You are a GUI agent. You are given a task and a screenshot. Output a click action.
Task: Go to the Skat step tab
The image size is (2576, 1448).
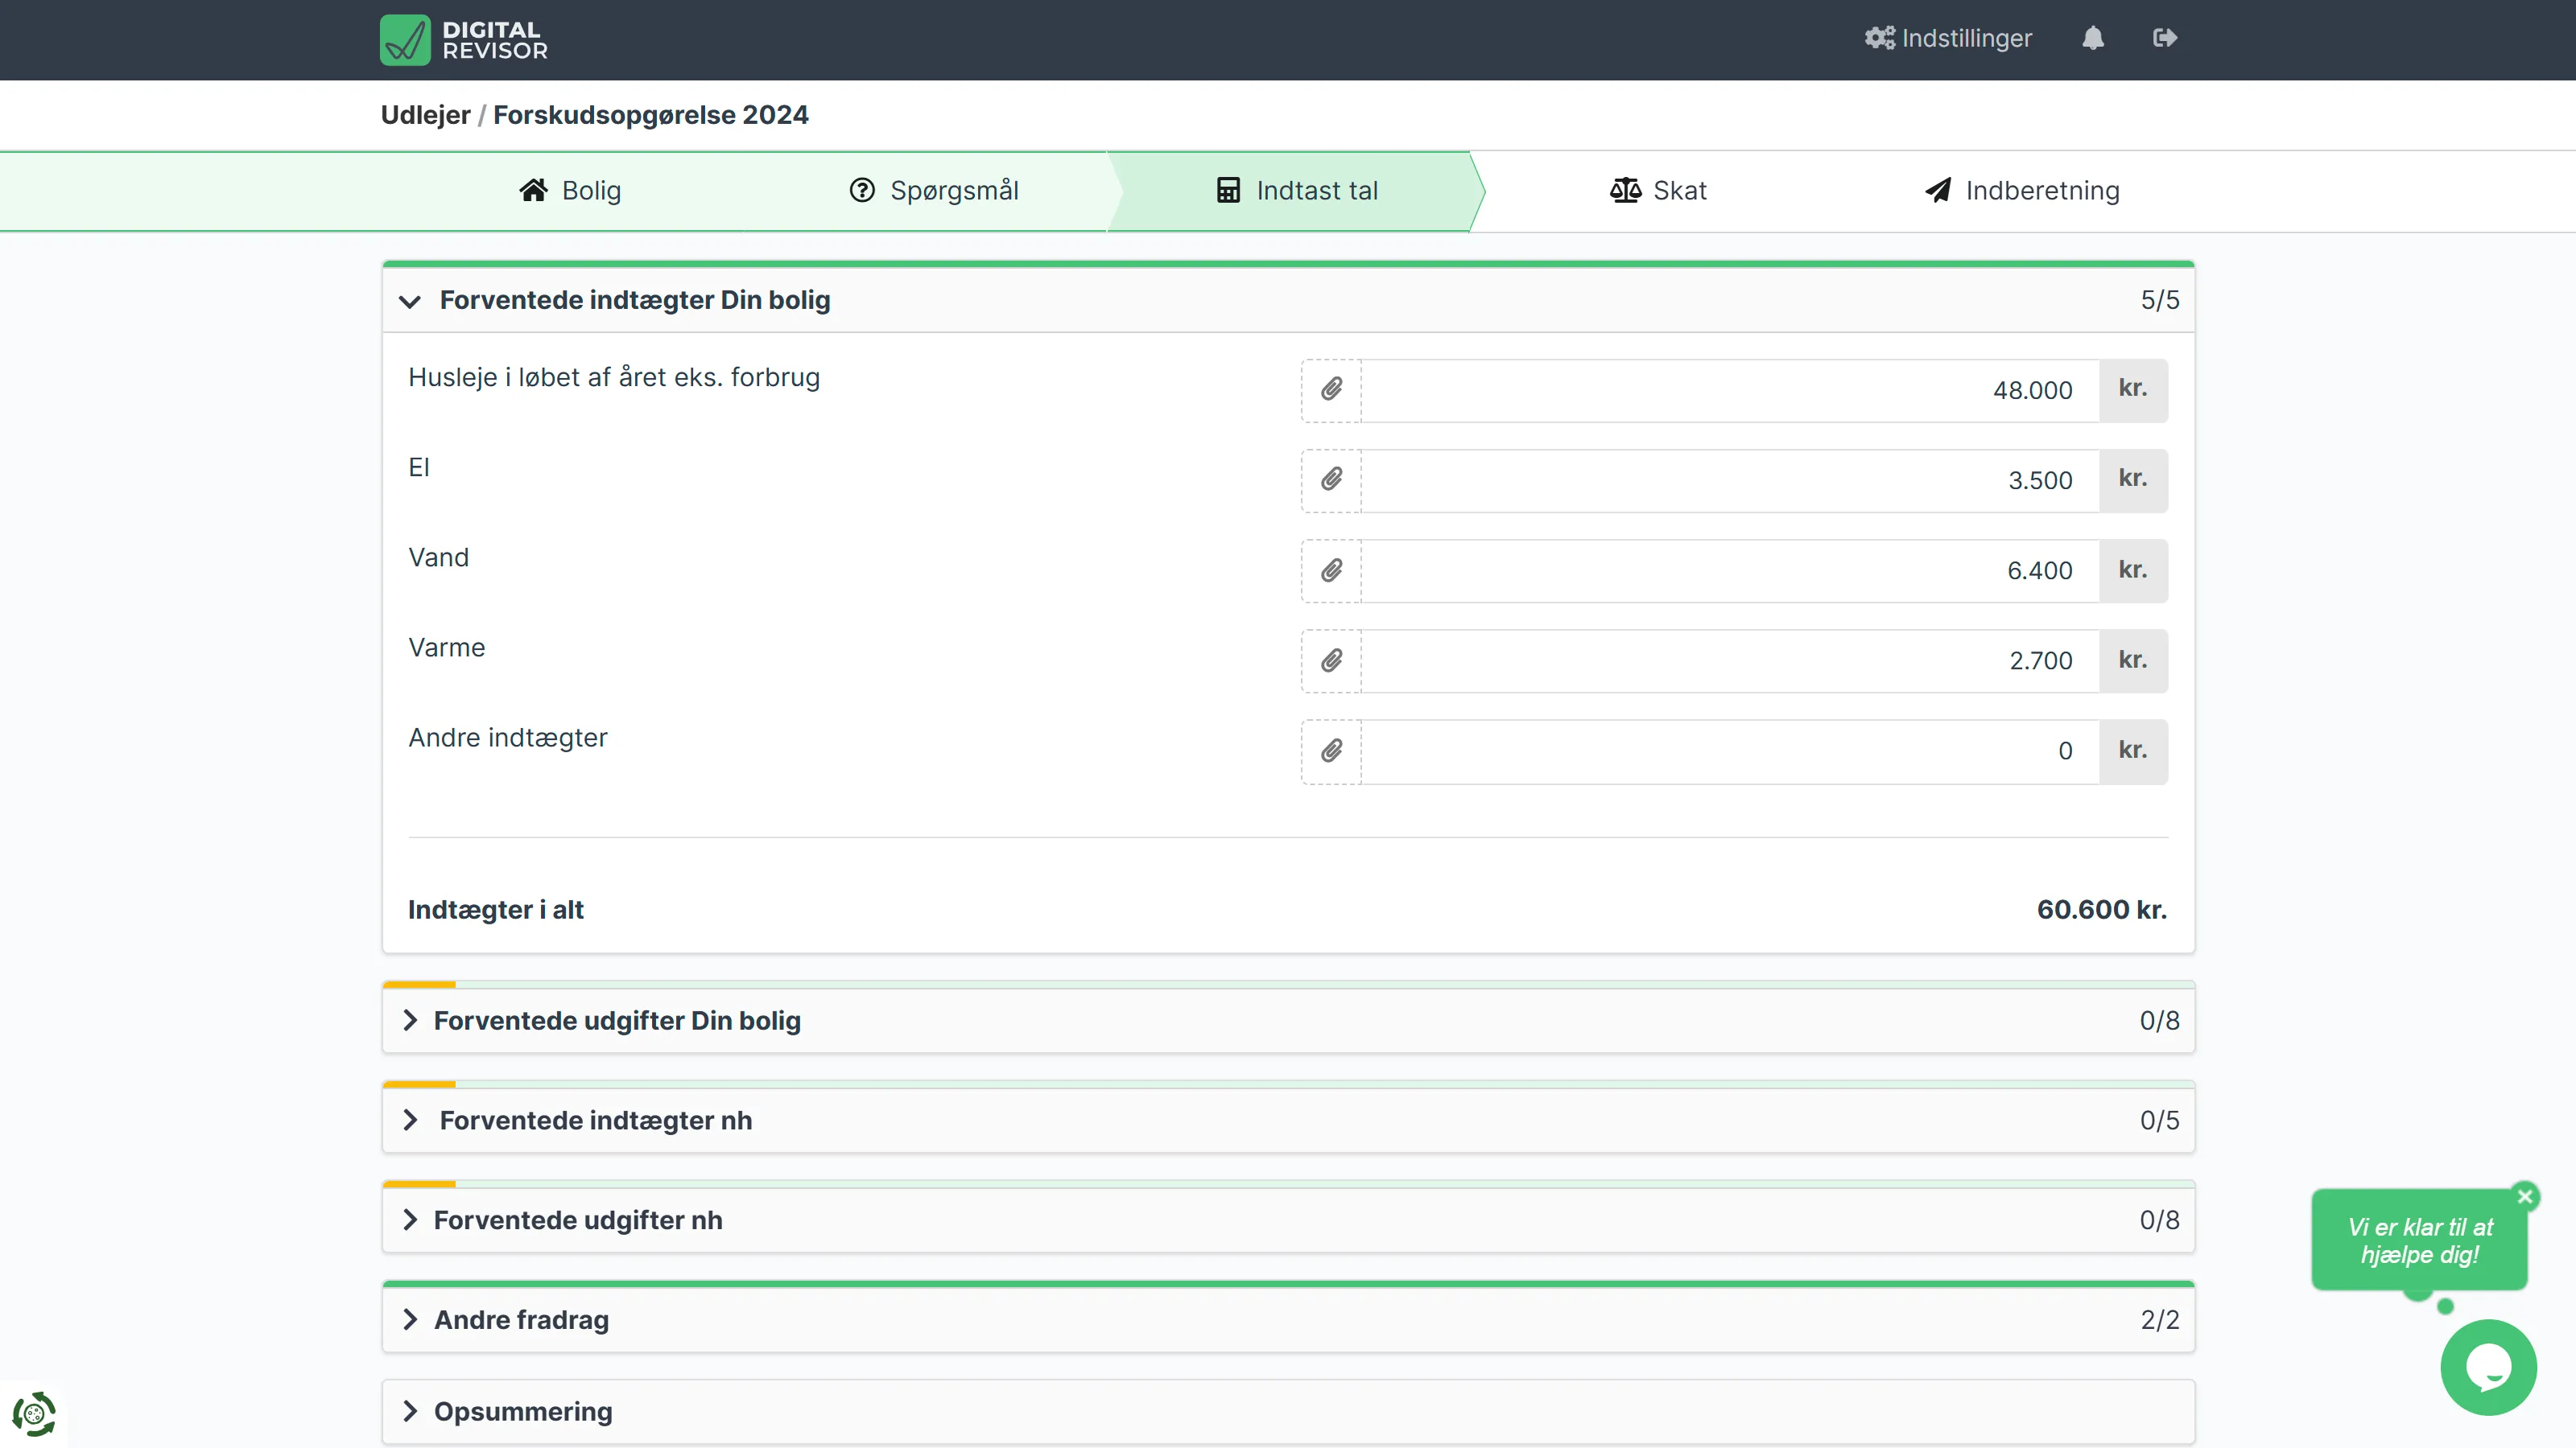[1658, 190]
